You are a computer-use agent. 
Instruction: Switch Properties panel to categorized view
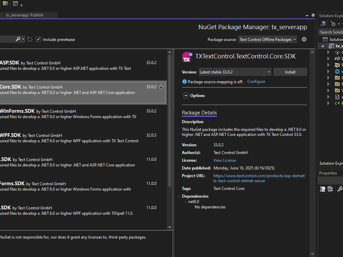(323, 189)
